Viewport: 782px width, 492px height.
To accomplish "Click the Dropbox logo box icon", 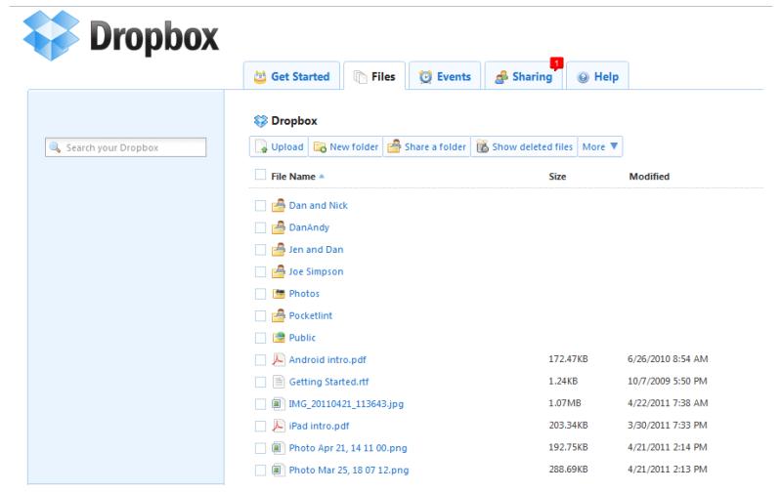I will pyautogui.click(x=51, y=35).
